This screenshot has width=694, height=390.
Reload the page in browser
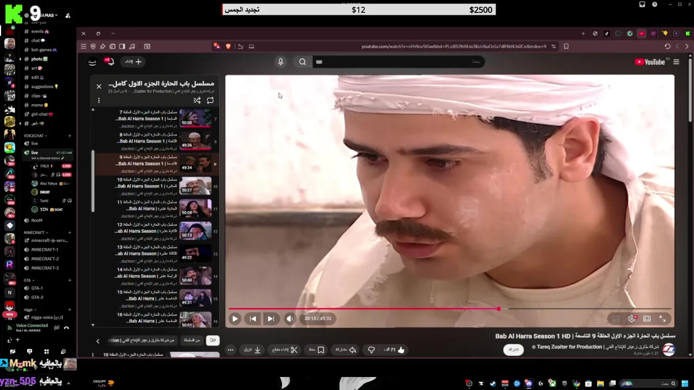pyautogui.click(x=667, y=47)
